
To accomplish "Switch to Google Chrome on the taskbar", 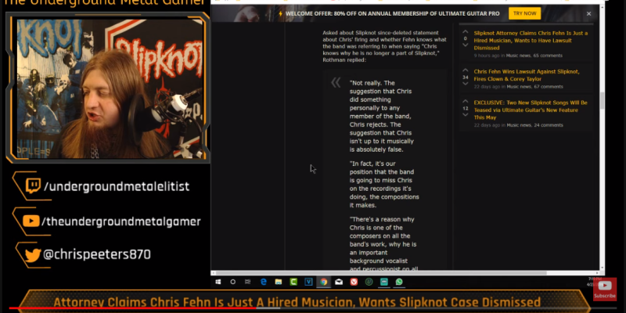I will tap(323, 282).
